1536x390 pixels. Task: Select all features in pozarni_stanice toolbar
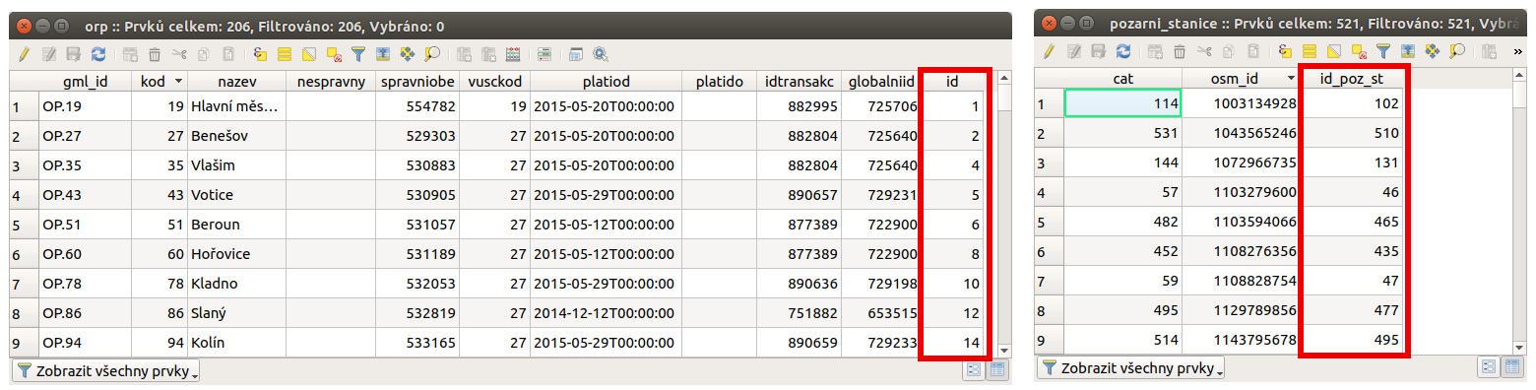pos(1310,51)
